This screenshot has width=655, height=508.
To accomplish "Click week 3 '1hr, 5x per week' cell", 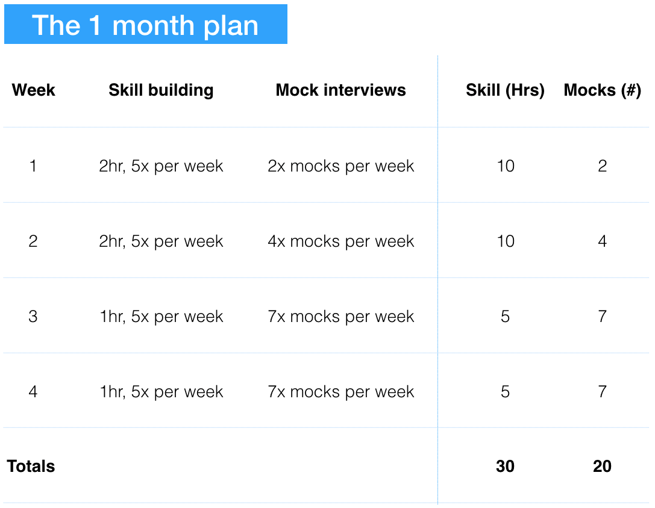I will click(x=161, y=317).
